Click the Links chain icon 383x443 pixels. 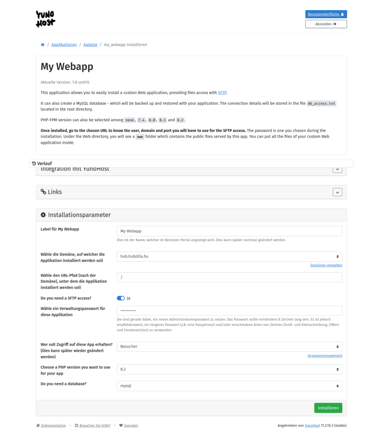point(43,192)
